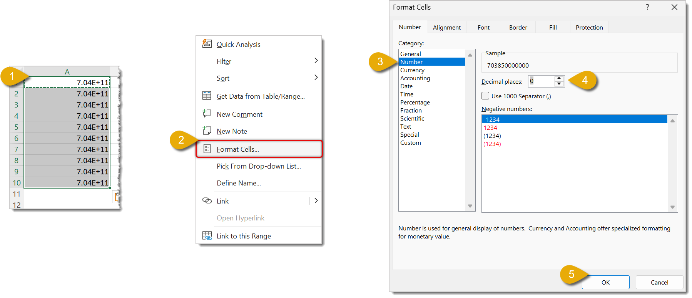
Task: Click Negative numbers list scroll up arrow
Action: click(673, 121)
